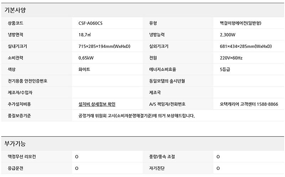Click the 기본사양 section header
285x177 pixels.
15,10
